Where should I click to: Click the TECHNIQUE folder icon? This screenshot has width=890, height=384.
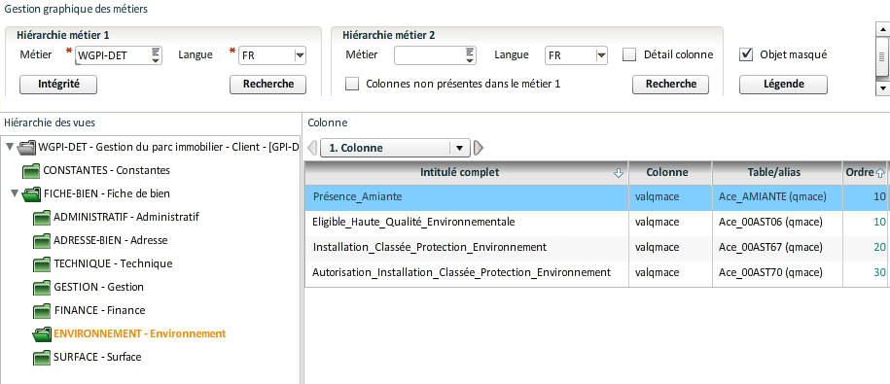(42, 263)
